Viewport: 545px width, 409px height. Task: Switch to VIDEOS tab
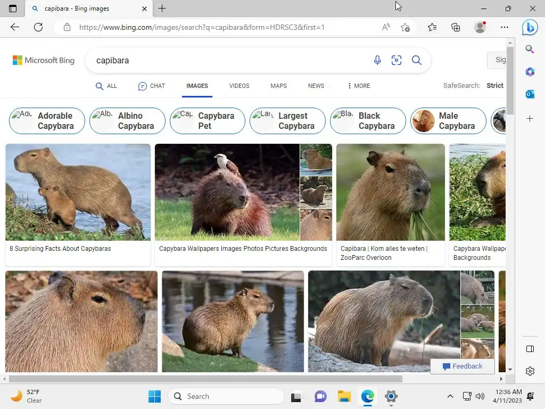(x=239, y=86)
